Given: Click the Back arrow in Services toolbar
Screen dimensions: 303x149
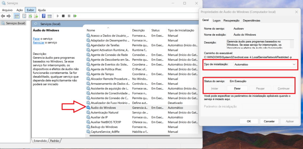Looking at the screenshot, I should (x=3, y=16).
